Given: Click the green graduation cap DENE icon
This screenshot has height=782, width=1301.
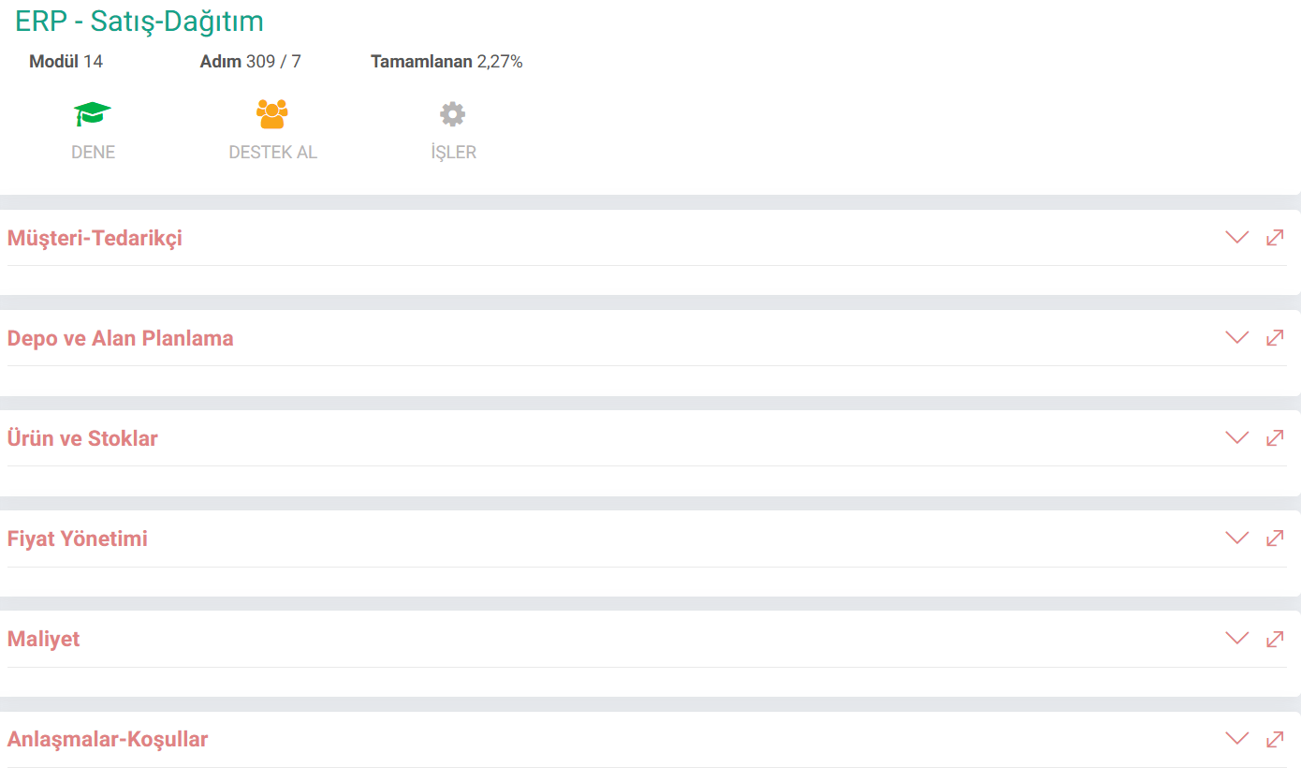Looking at the screenshot, I should (93, 114).
